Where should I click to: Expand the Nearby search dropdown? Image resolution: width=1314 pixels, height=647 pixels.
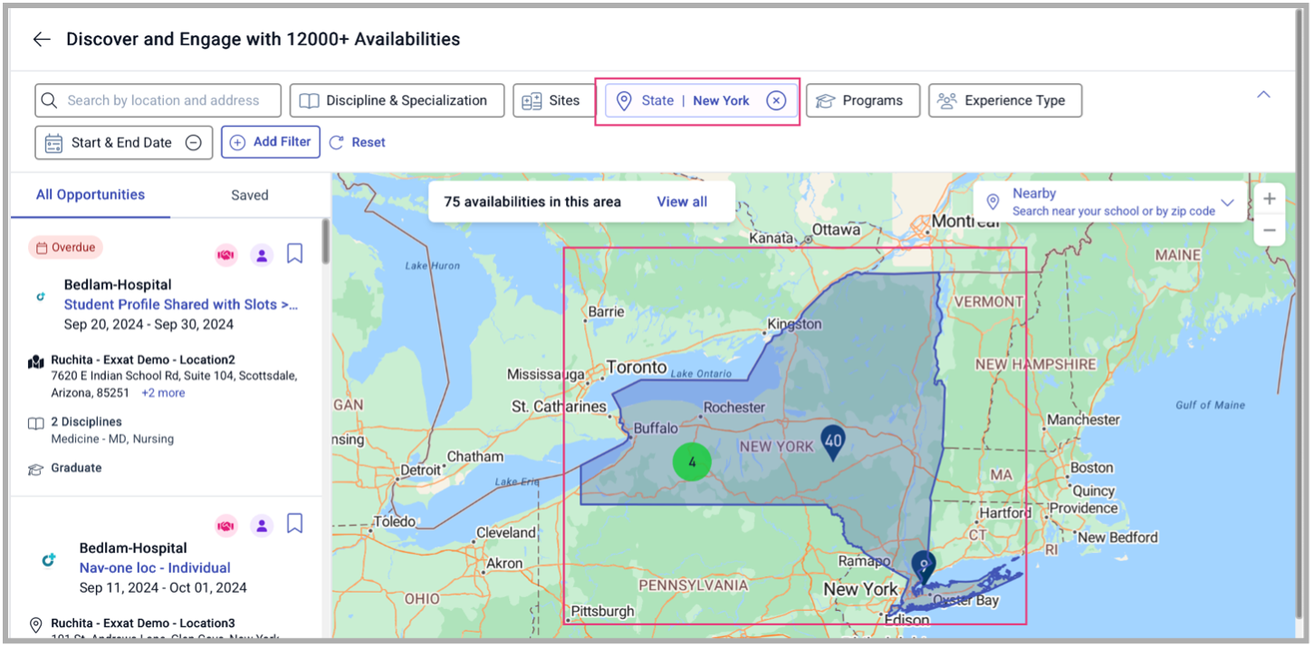point(1228,202)
